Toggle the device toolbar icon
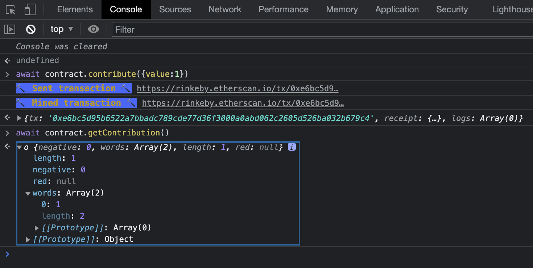Image resolution: width=533 pixels, height=268 pixels. point(30,9)
